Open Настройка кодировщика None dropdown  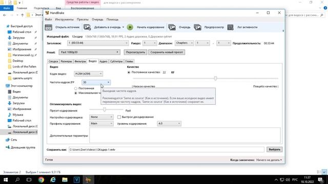[x=101, y=117]
